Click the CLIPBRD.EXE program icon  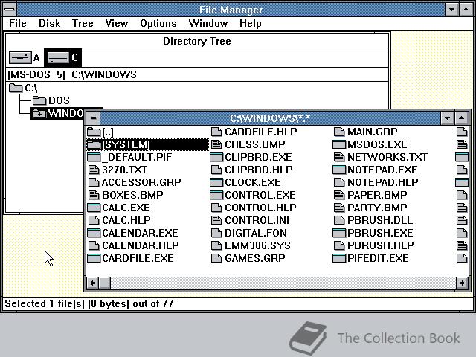216,157
